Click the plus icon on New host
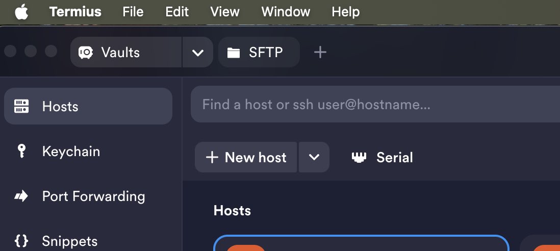 (212, 158)
